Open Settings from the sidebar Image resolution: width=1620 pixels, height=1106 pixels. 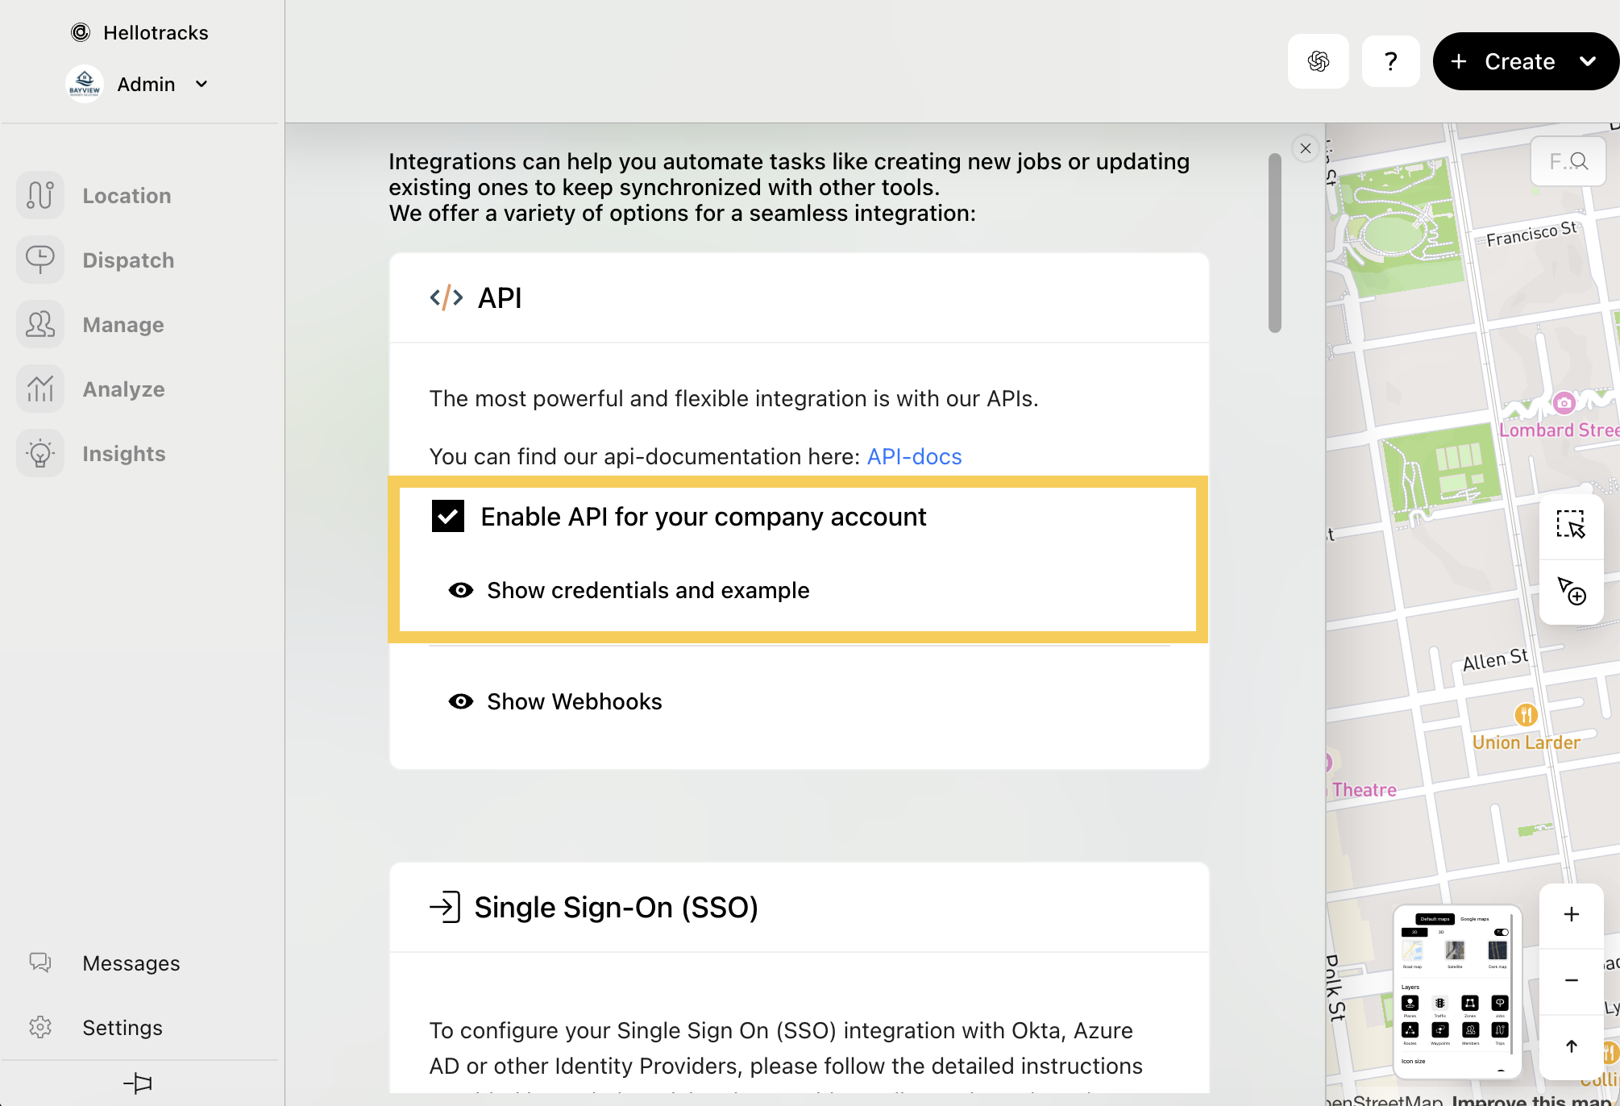pyautogui.click(x=123, y=1028)
